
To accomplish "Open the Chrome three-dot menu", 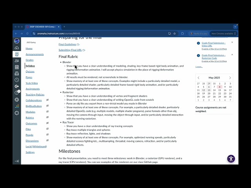I will tap(235, 34).
